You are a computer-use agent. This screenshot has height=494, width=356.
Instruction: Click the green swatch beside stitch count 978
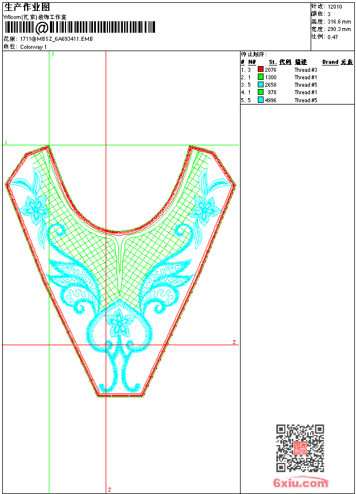click(261, 92)
